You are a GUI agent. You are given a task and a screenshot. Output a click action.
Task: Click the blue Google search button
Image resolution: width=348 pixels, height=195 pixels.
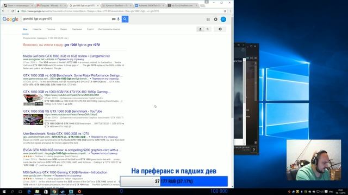pyautogui.click(x=125, y=19)
